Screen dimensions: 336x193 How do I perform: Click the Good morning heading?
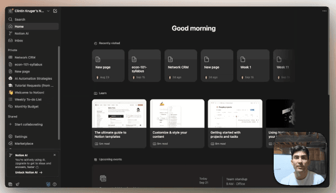194,28
